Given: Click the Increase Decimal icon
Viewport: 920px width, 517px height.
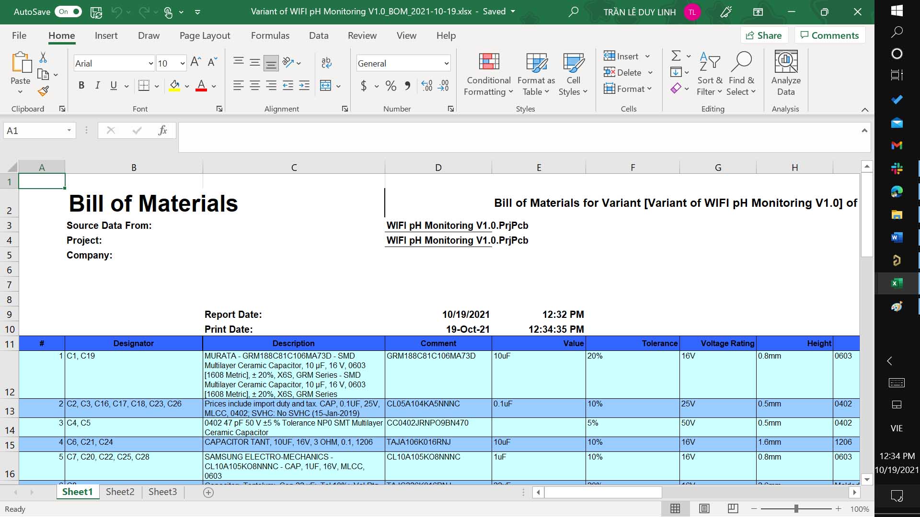Looking at the screenshot, I should (x=426, y=86).
